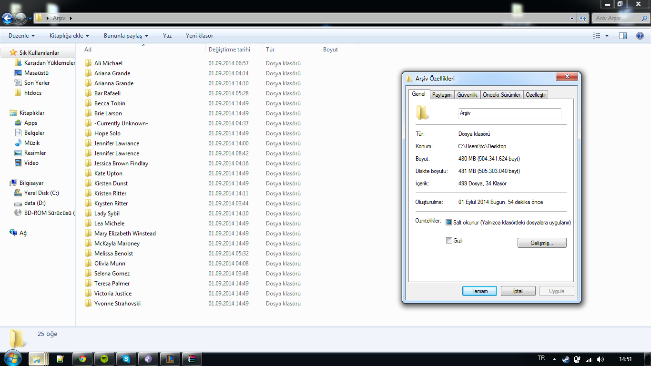The image size is (651, 366).
Task: Enable the Gizli checkbox
Action: 448,241
